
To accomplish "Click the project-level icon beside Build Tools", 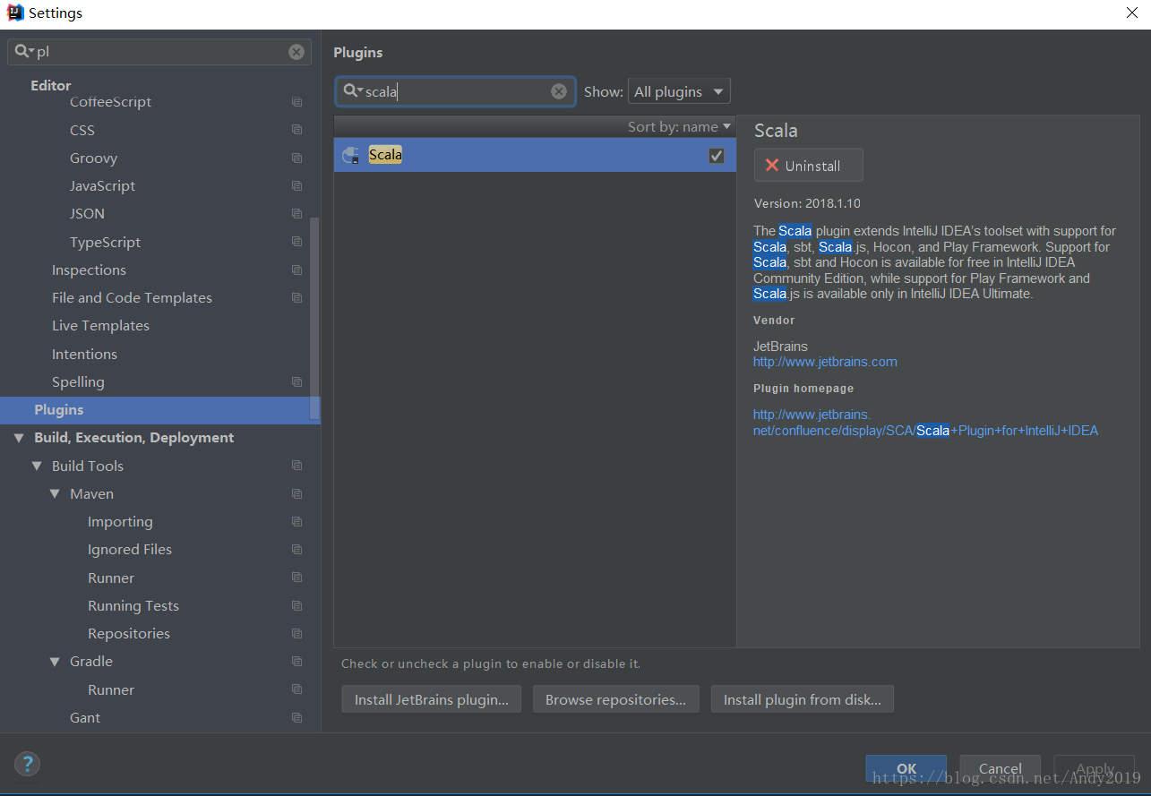I will [x=297, y=466].
